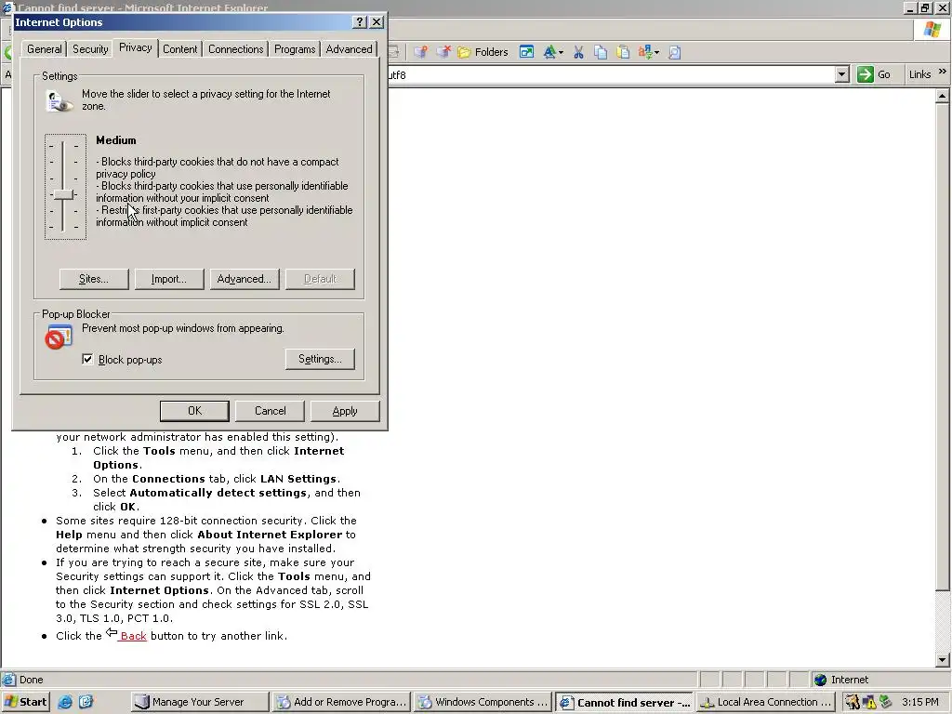952x714 pixels.
Task: Click the bold Medium privacy level label
Action: (116, 140)
